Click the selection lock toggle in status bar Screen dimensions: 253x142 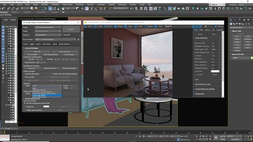pos(140,136)
